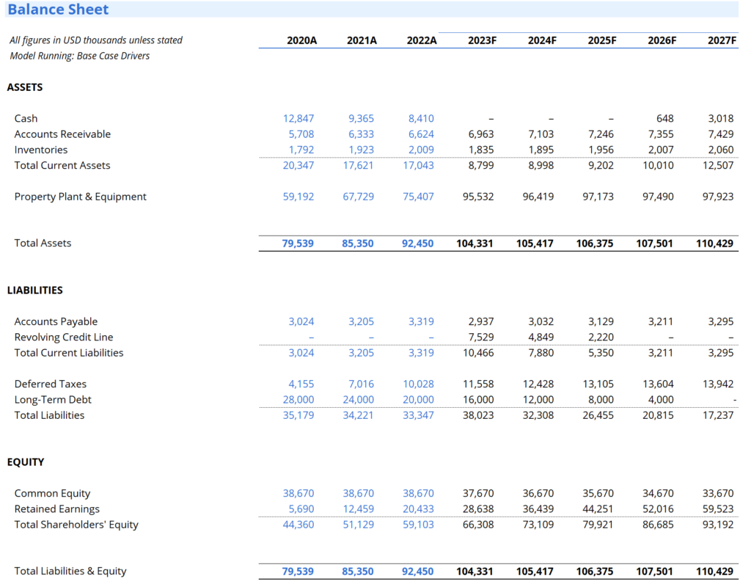Select the 2023F column header

pos(481,40)
